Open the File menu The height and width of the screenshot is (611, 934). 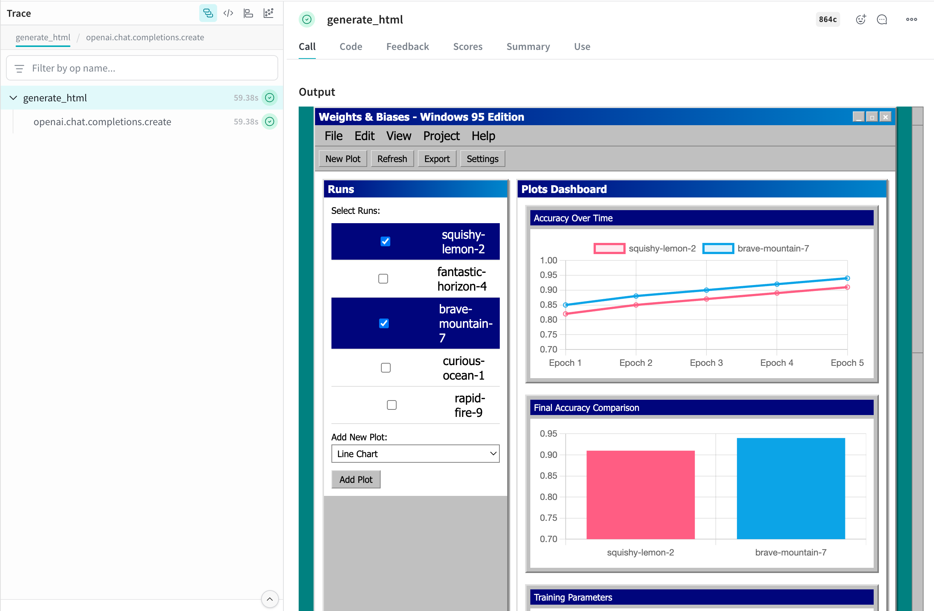pyautogui.click(x=334, y=136)
